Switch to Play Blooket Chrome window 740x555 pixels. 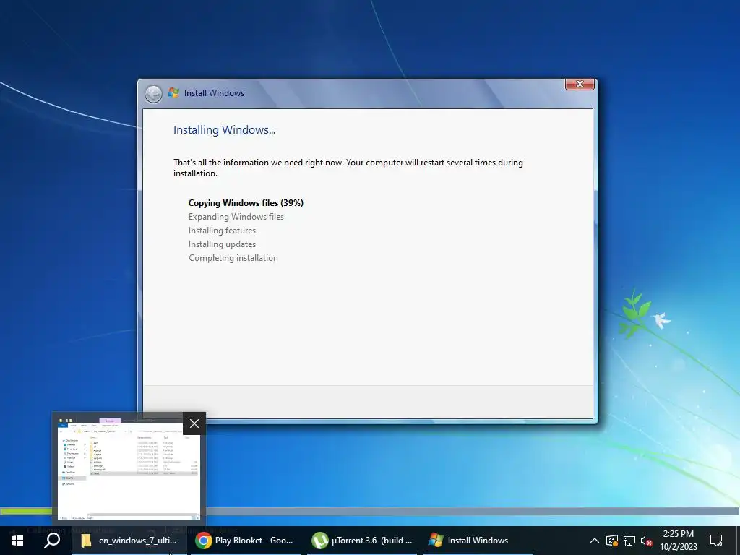[x=245, y=541]
